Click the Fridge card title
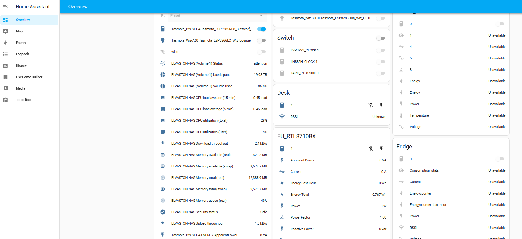 [x=404, y=147]
